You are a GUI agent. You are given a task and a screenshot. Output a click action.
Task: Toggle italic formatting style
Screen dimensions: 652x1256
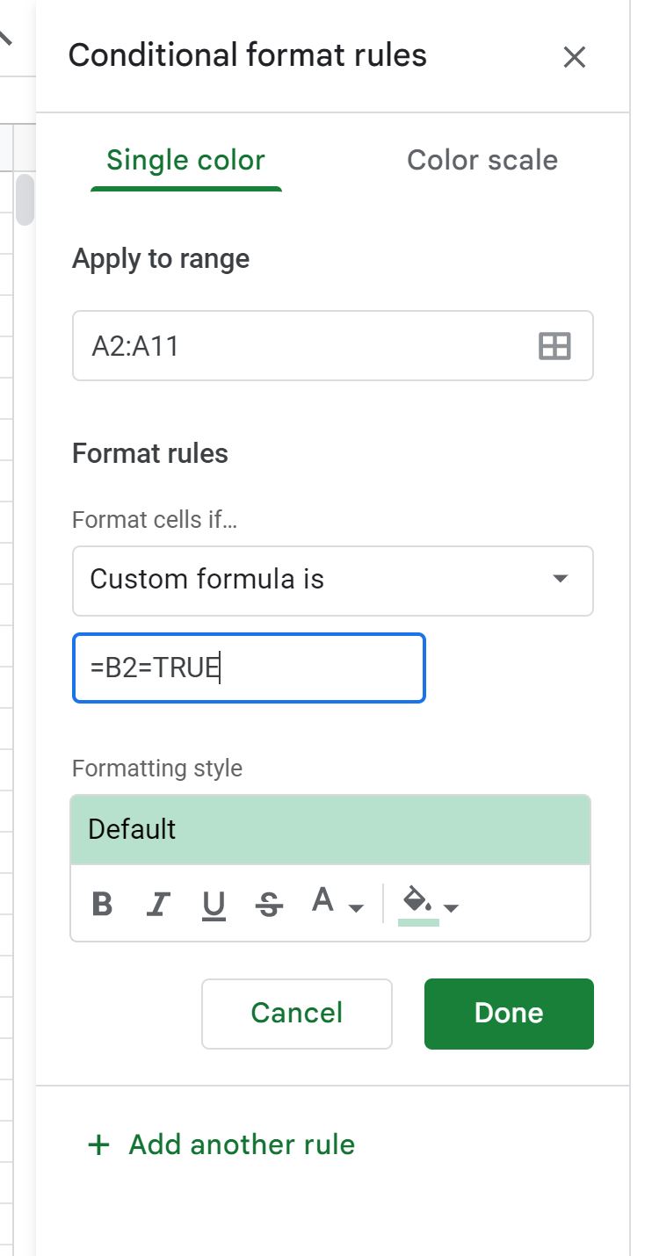click(158, 904)
